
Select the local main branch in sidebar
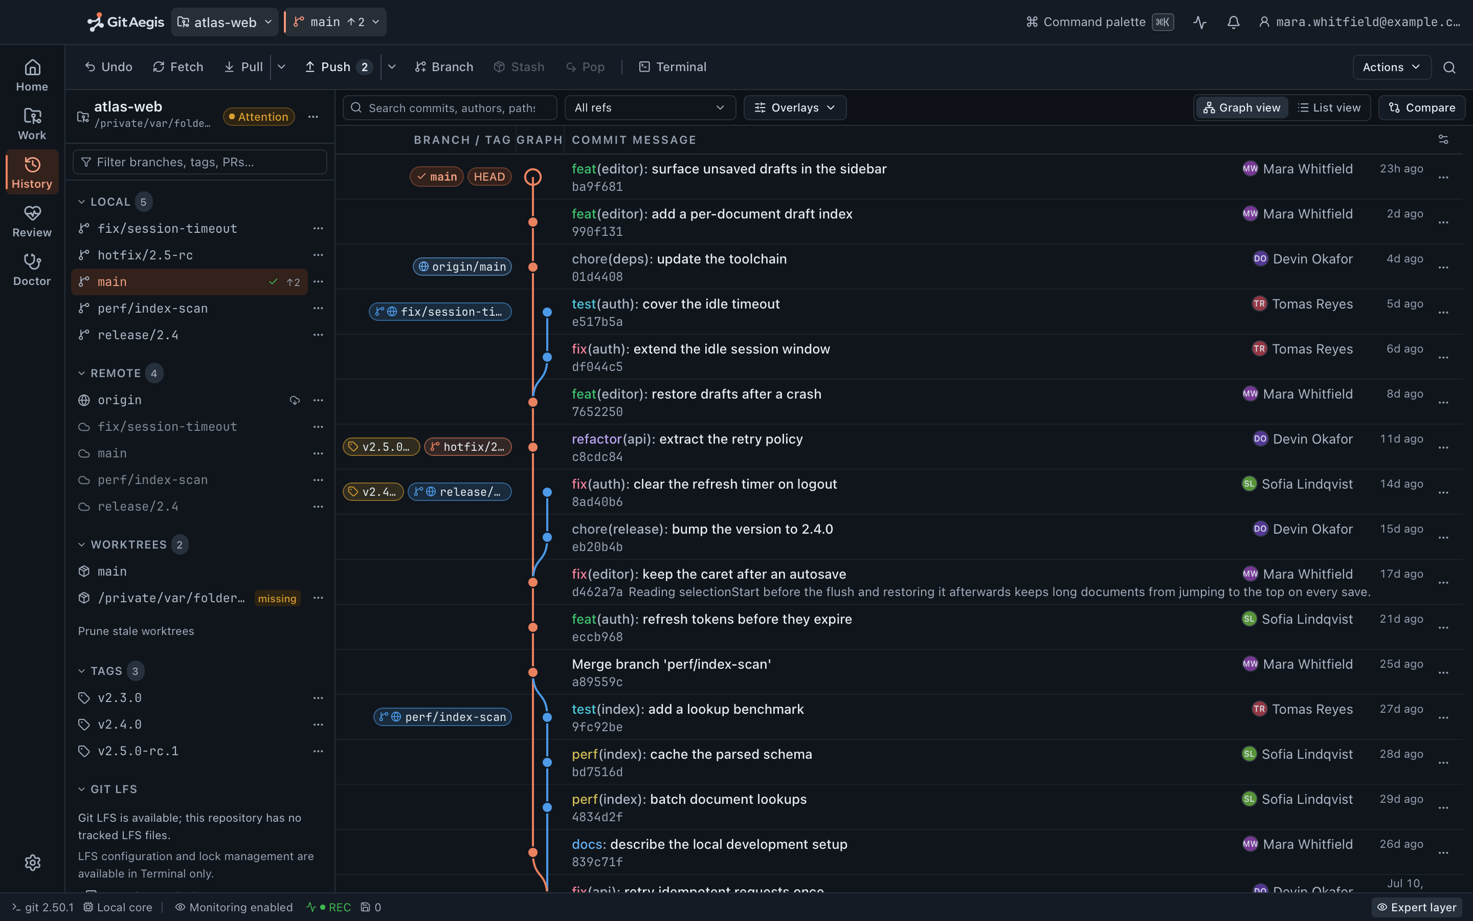coord(189,282)
